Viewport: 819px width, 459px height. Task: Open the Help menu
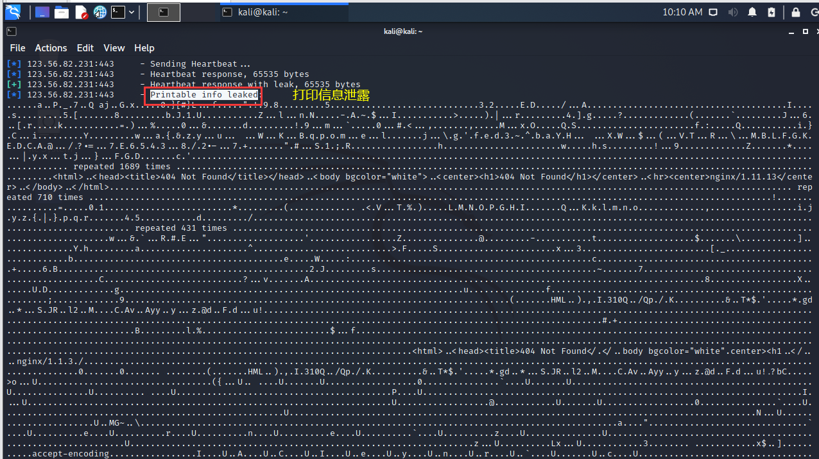[x=144, y=47]
